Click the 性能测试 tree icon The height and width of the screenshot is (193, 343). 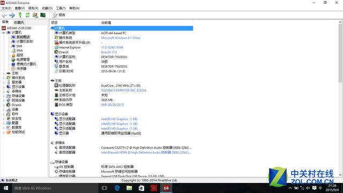[x=9, y=132]
